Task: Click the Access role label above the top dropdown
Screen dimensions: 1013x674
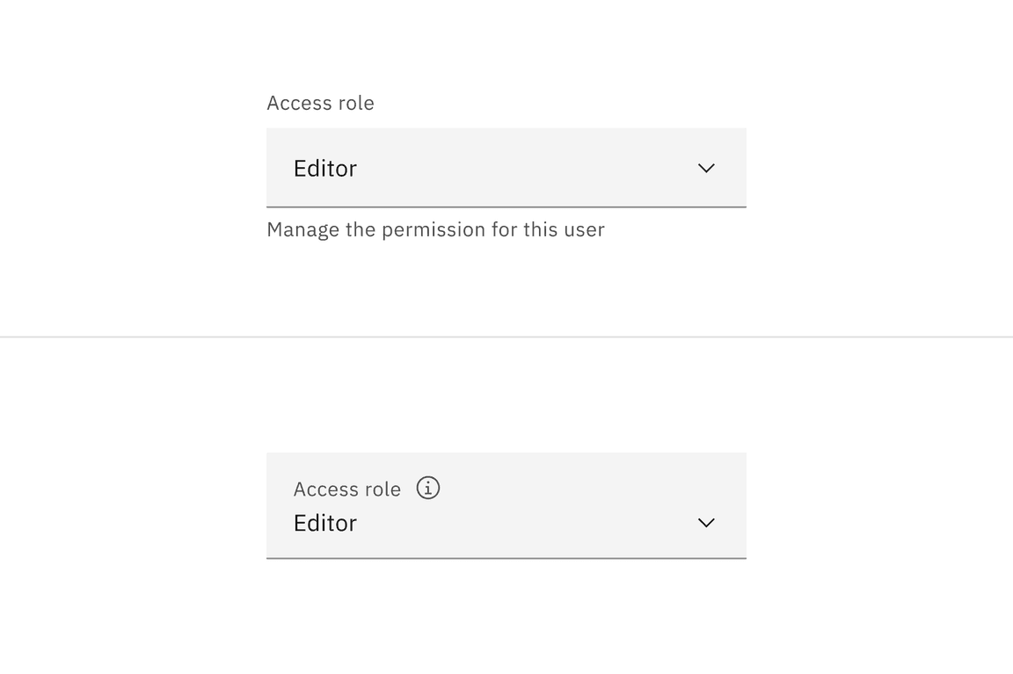Action: [320, 103]
